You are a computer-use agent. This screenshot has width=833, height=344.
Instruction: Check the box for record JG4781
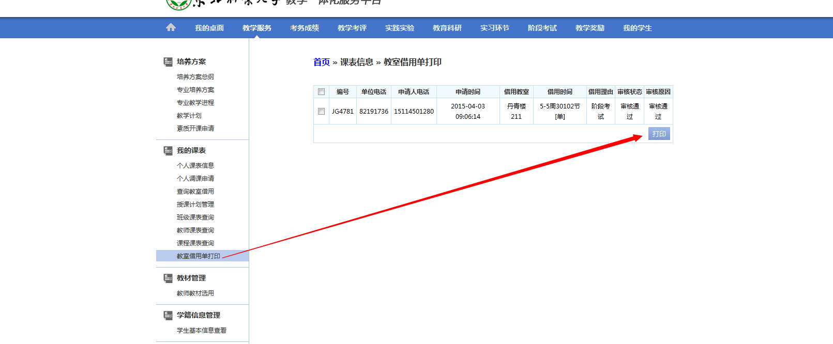[322, 112]
